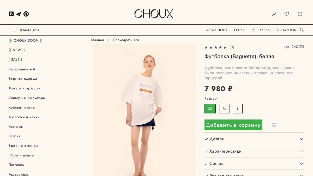Expand the Состав section
The image size is (313, 176).
(254, 164)
